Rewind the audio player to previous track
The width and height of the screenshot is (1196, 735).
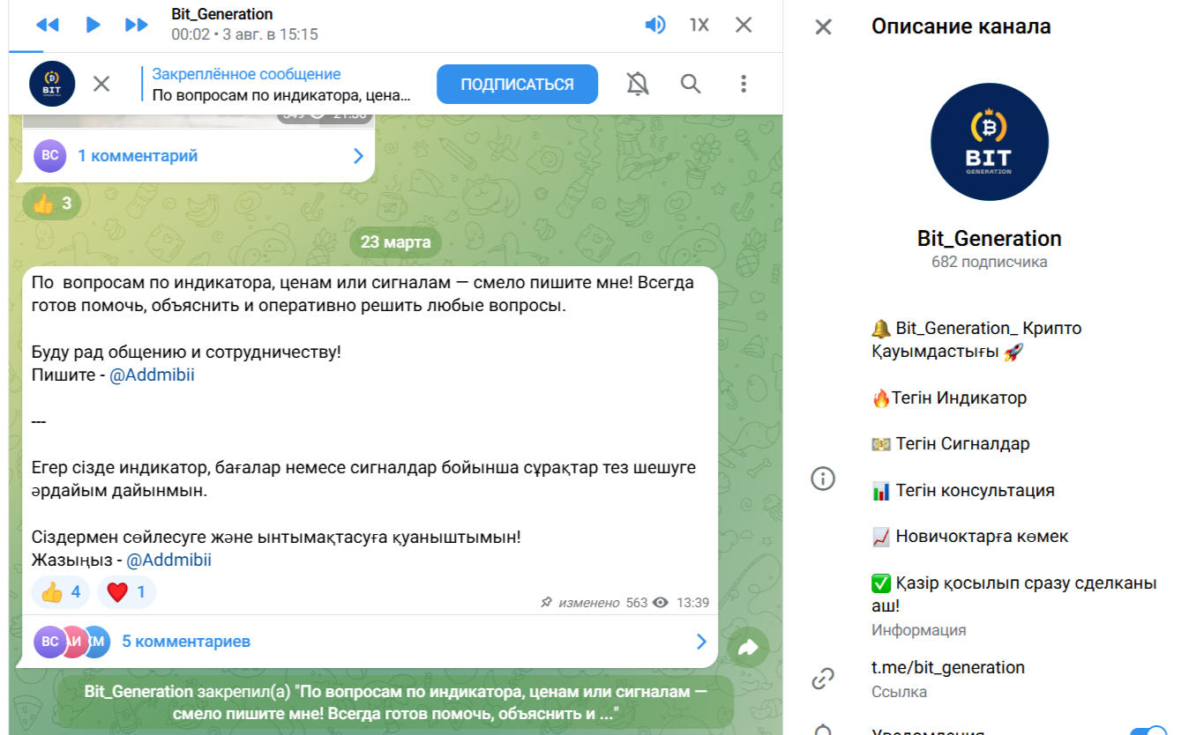click(47, 25)
